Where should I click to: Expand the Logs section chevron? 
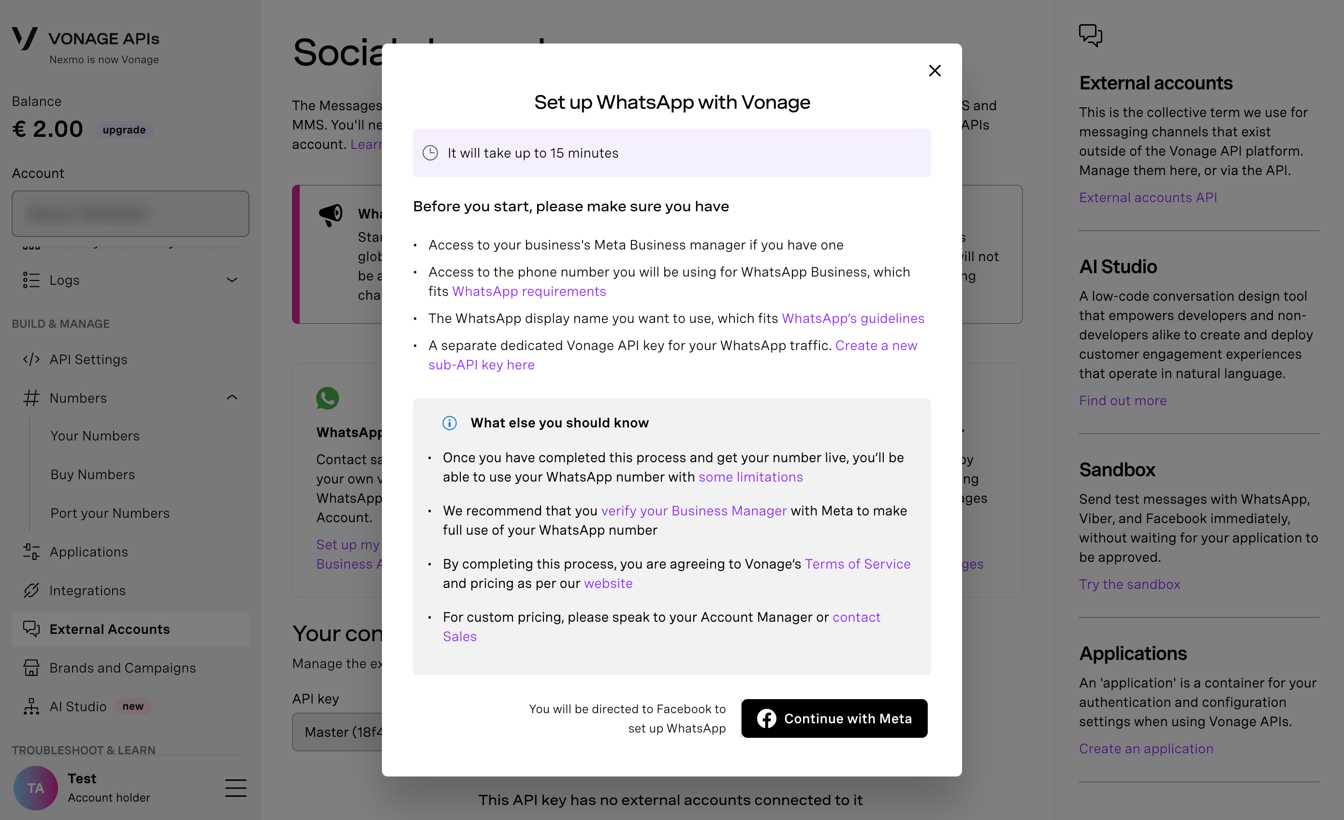tap(232, 280)
